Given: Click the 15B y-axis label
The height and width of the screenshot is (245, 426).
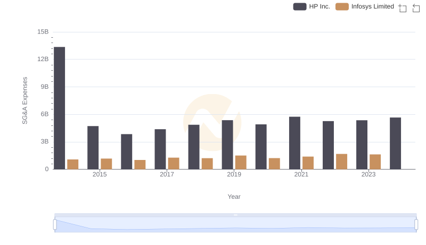Looking at the screenshot, I should [43, 32].
